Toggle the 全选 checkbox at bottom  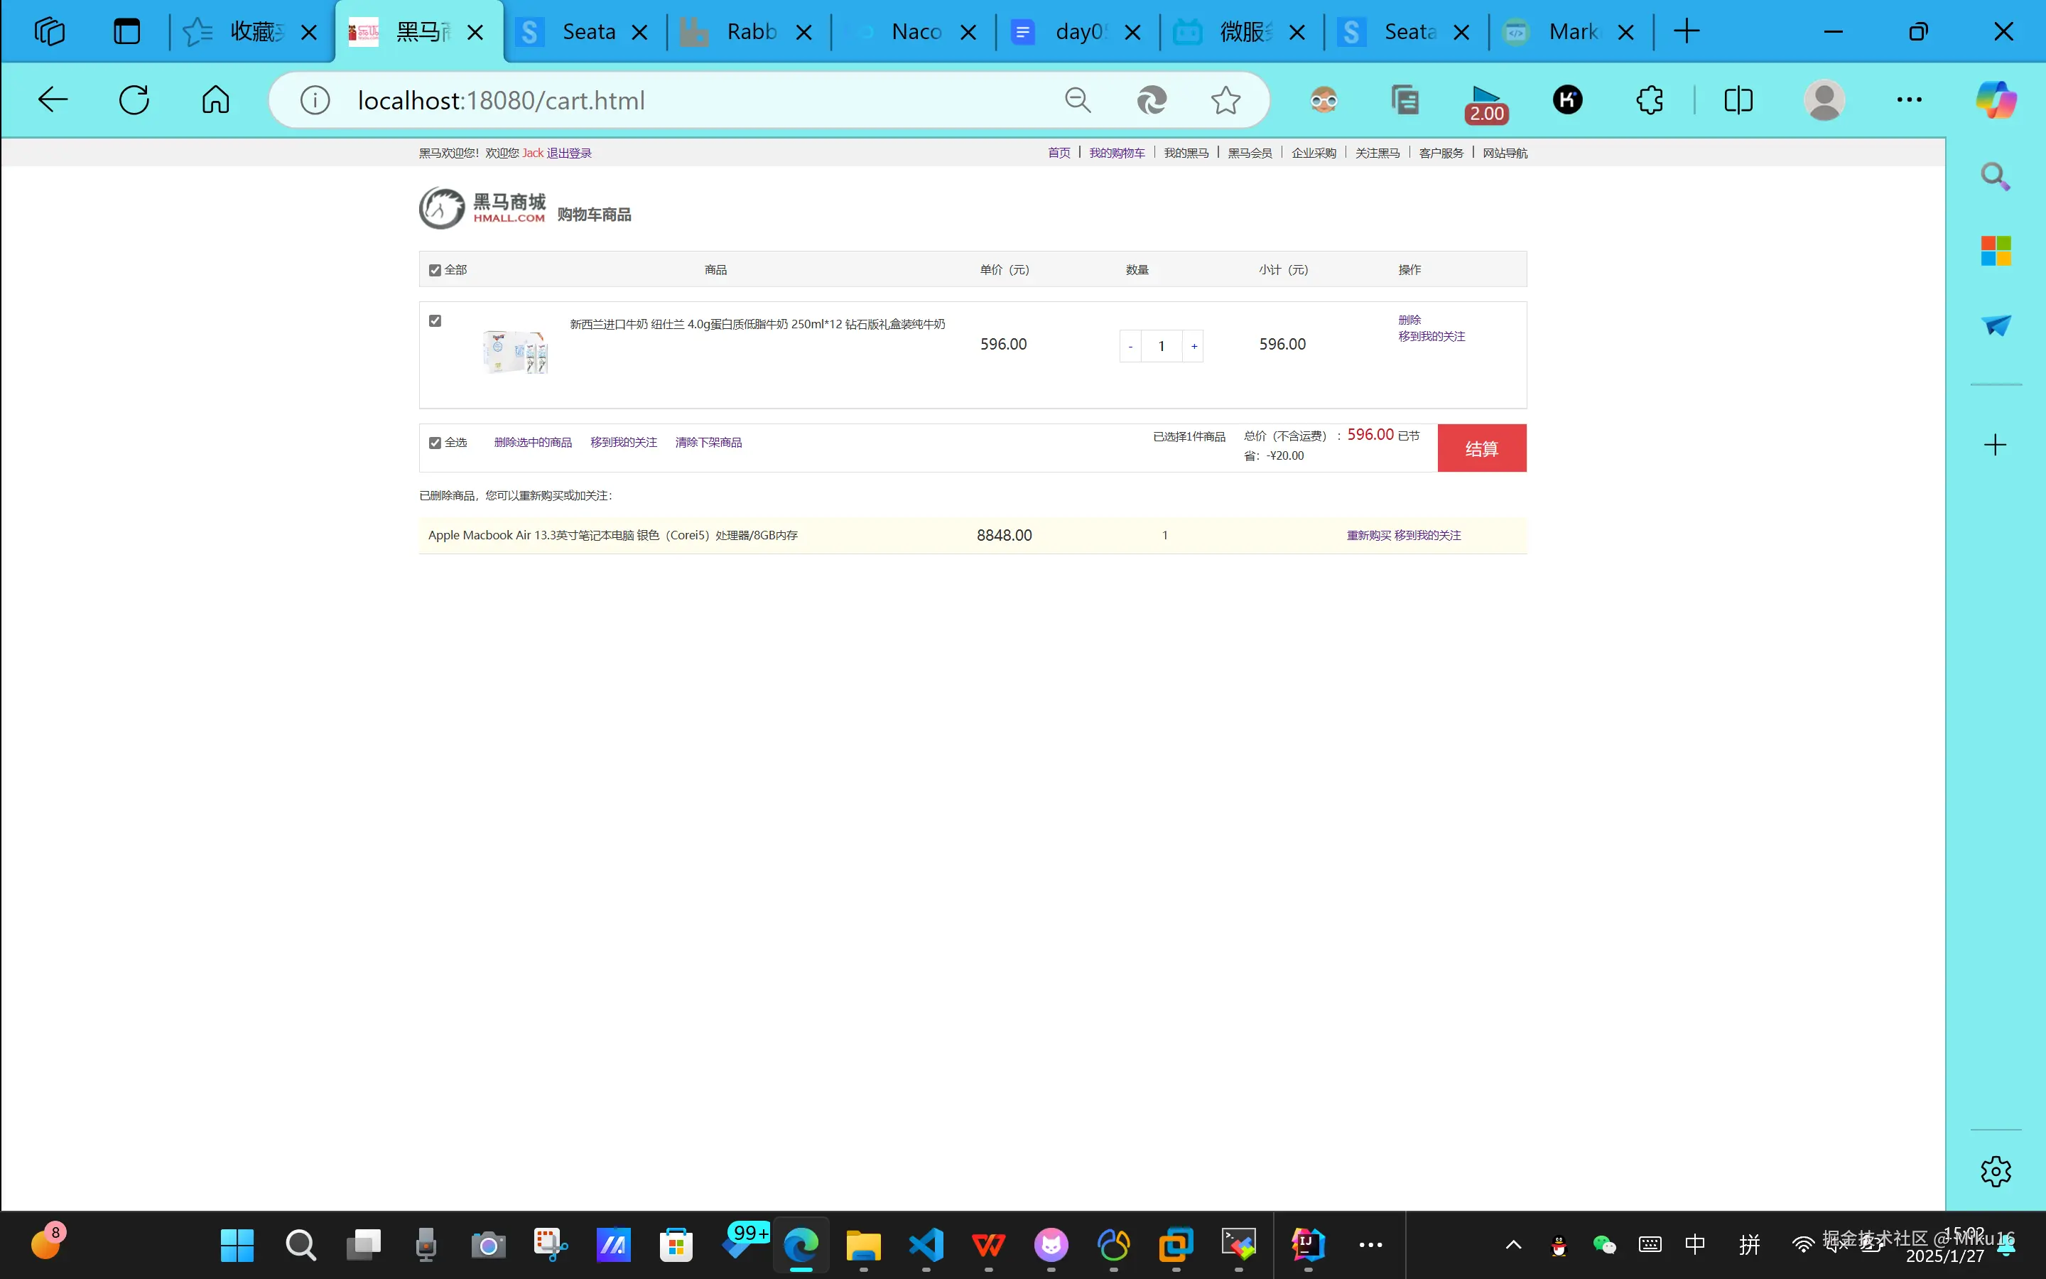tap(435, 443)
